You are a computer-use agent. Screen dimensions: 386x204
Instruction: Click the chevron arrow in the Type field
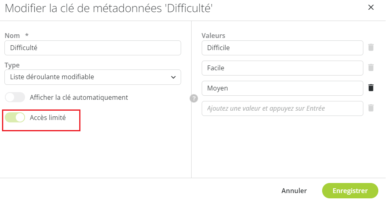[x=173, y=77]
